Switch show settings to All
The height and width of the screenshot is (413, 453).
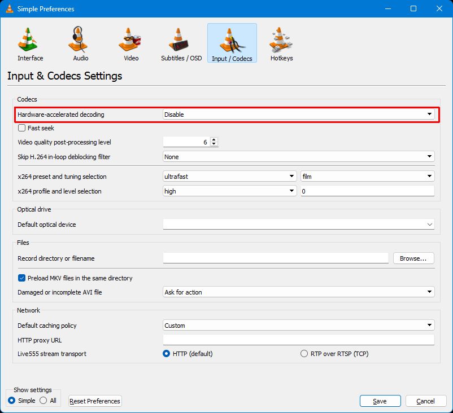(x=43, y=401)
